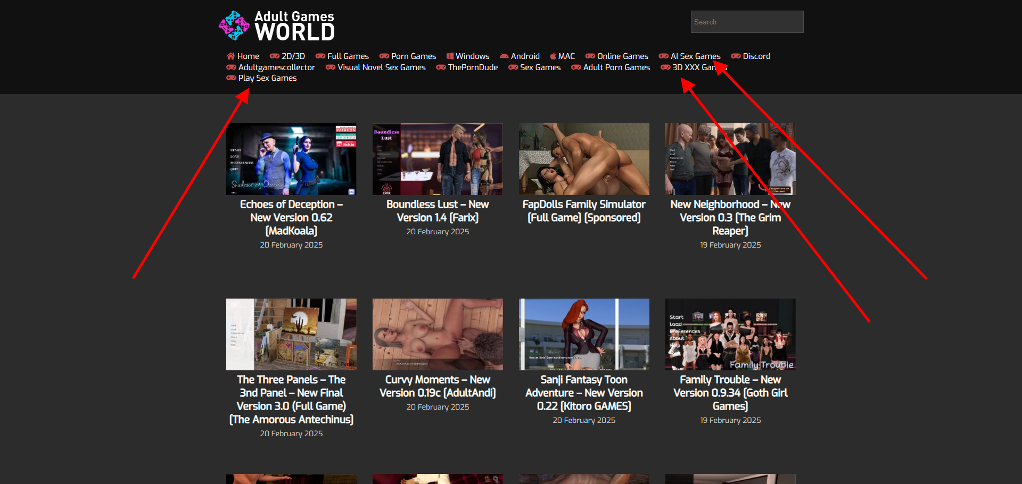This screenshot has height=484, width=1022.
Task: Click the gamepad icon beside 2D/3D
Action: [275, 56]
